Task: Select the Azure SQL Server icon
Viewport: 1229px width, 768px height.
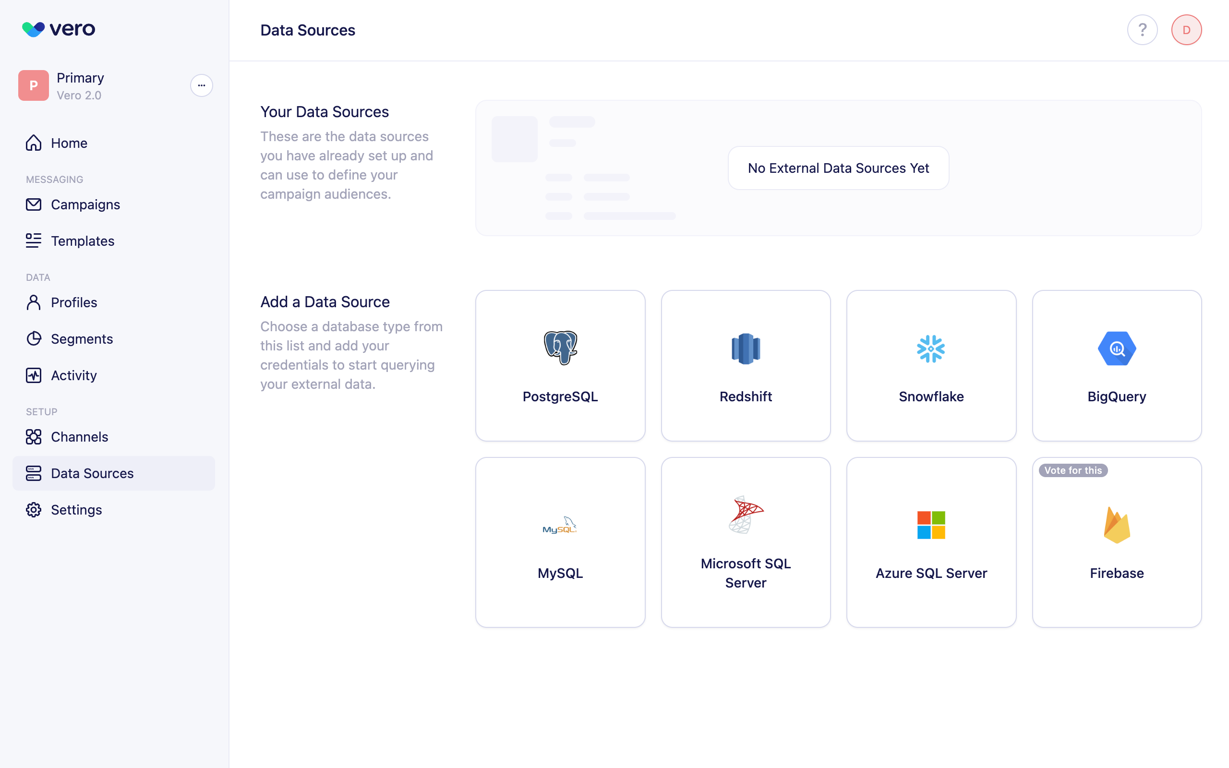Action: (931, 524)
